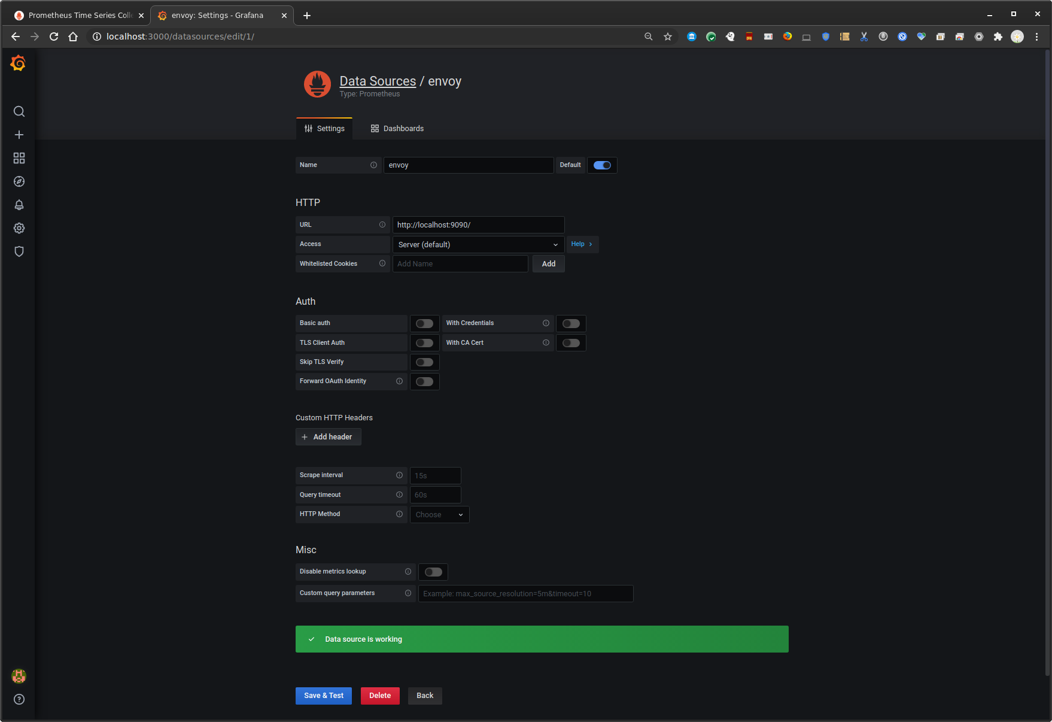The width and height of the screenshot is (1052, 722).
Task: Enable the Disable metrics lookup switch
Action: [x=433, y=572]
